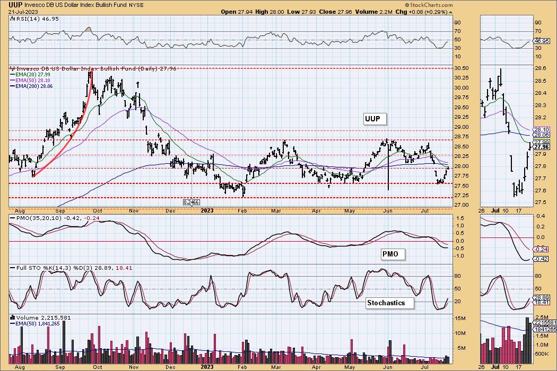This screenshot has height=371, width=557.
Task: Click the Stochastics annotation box
Action: [x=390, y=303]
